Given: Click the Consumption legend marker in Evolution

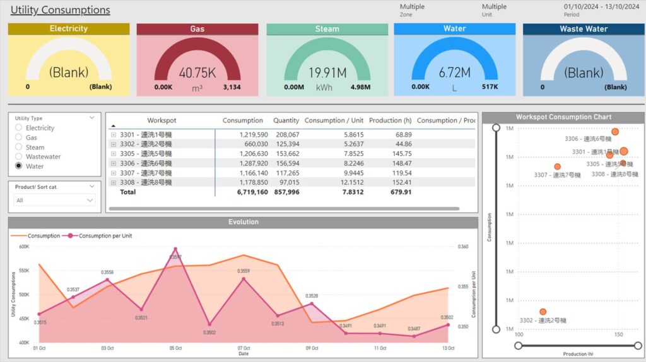Looking at the screenshot, I should coord(19,236).
